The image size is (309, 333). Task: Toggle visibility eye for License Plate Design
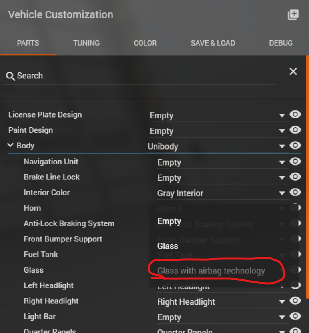tap(295, 115)
